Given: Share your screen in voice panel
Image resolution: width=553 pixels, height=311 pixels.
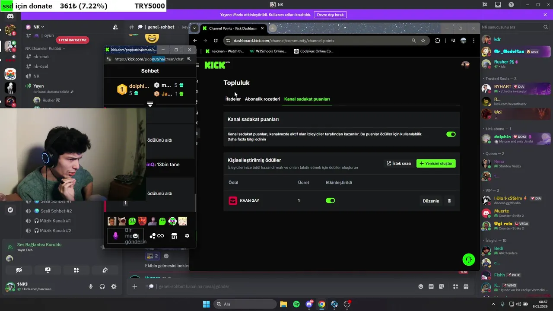Looking at the screenshot, I should [48, 270].
